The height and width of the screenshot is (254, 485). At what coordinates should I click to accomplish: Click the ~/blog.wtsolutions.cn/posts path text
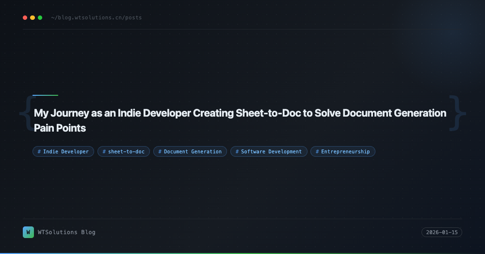[97, 17]
